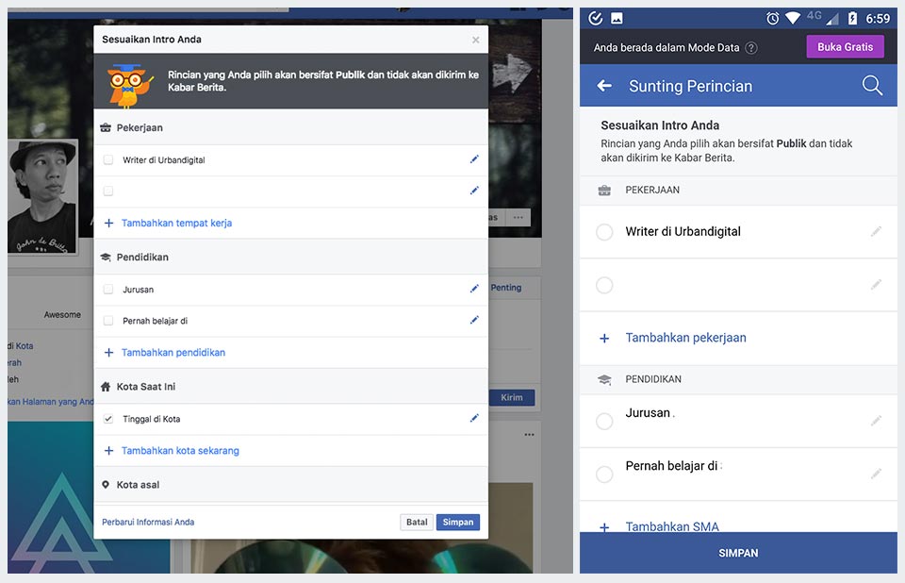Screen dimensions: 905x583
Task: Click pencil icon of empty job row in dialog
Action: (x=474, y=191)
